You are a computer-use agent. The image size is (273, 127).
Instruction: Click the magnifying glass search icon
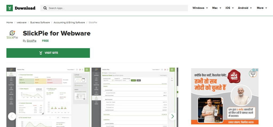tap(45, 8)
